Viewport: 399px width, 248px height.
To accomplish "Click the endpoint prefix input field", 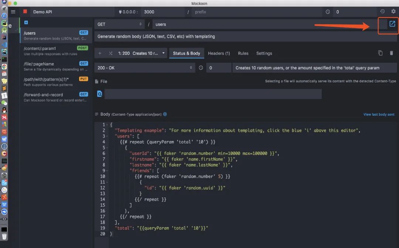I will click(x=256, y=12).
